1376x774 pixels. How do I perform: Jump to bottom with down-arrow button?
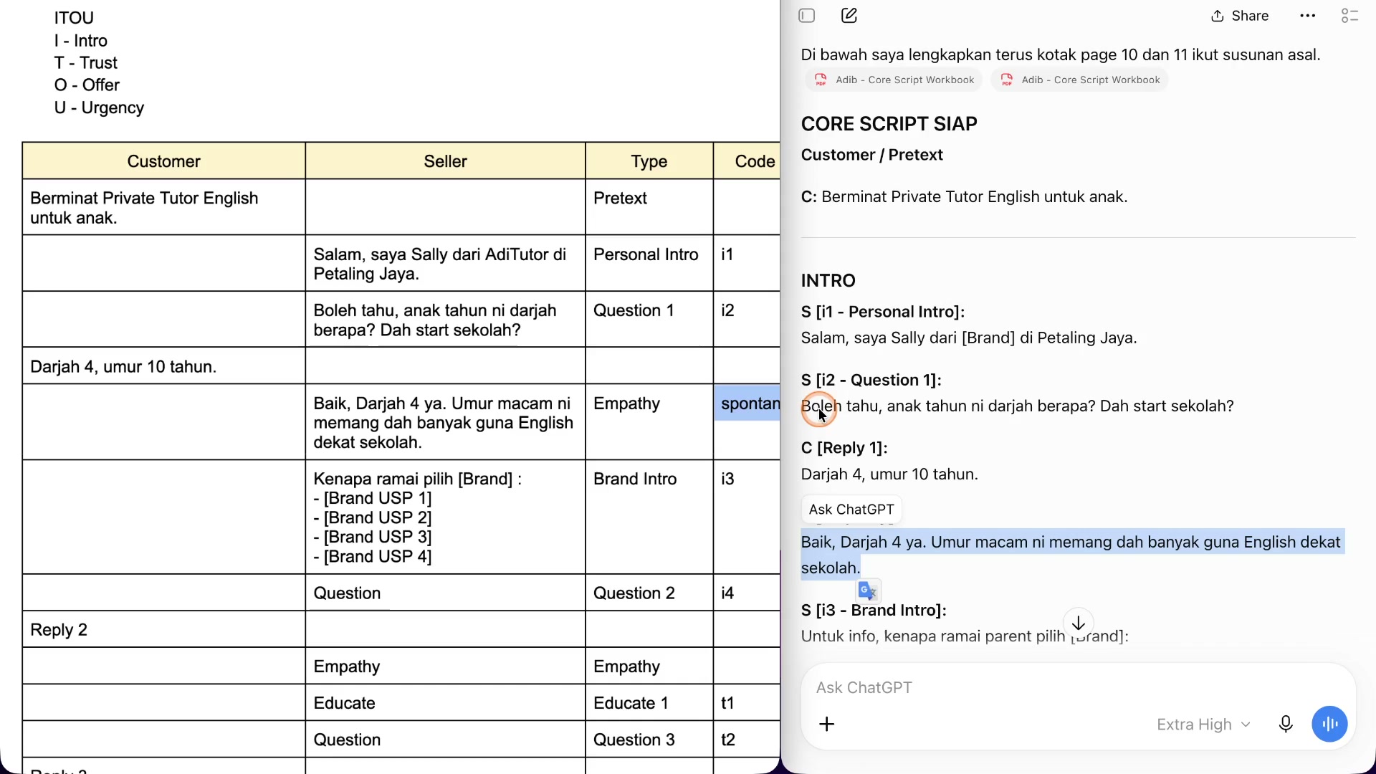[1078, 623]
